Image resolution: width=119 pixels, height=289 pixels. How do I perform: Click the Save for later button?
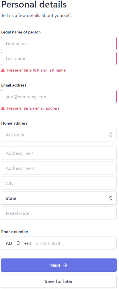coord(59,282)
